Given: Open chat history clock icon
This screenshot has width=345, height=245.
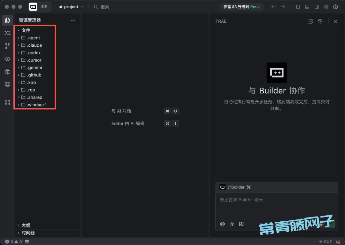Looking at the screenshot, I should [320, 21].
